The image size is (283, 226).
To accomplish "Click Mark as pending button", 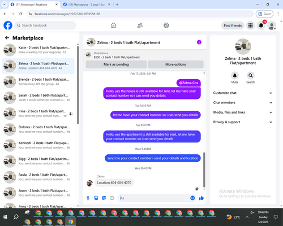I will [x=116, y=64].
